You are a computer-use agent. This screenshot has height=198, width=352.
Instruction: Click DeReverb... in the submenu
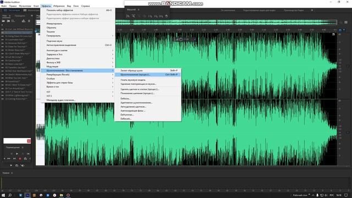[x=148, y=119]
